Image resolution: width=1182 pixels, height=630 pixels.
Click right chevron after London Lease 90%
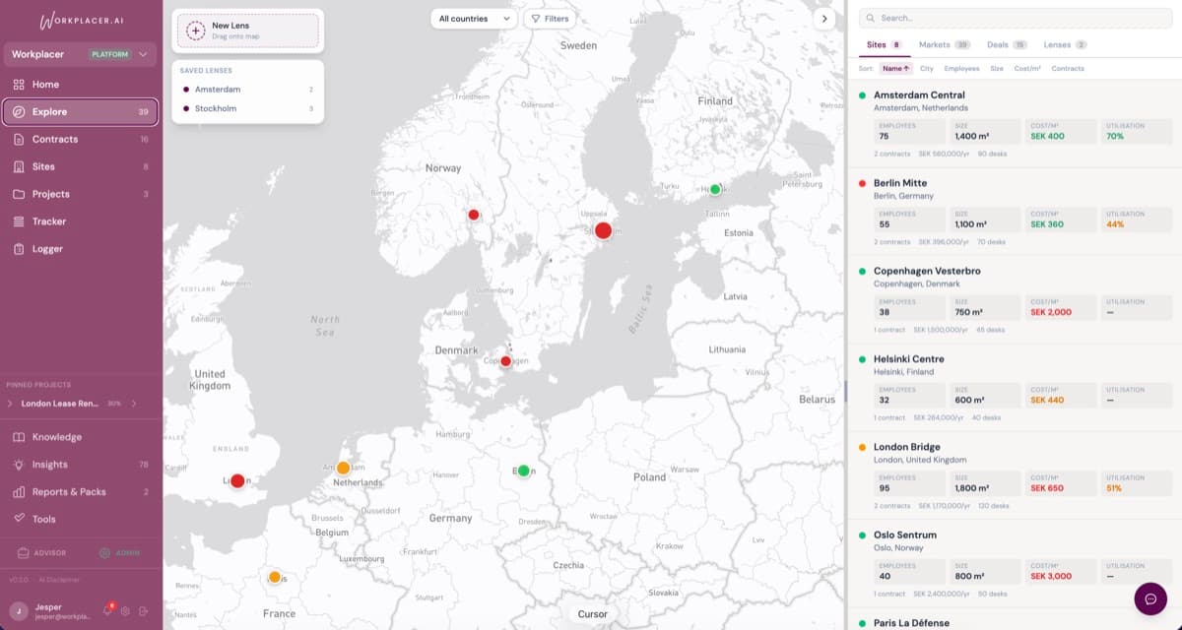point(134,404)
